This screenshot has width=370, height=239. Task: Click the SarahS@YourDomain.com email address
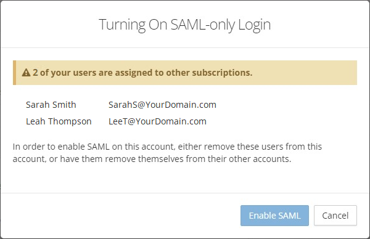(x=162, y=105)
